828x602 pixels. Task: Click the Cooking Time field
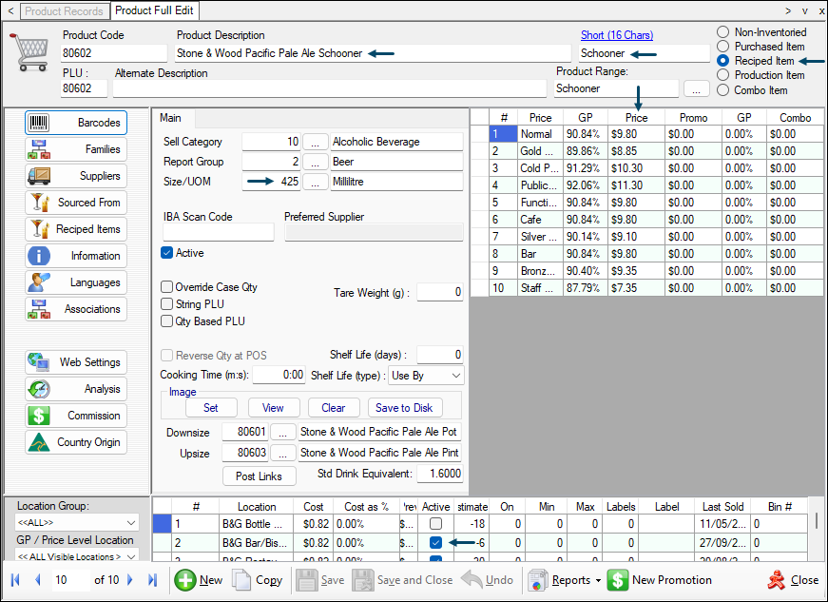coord(279,375)
